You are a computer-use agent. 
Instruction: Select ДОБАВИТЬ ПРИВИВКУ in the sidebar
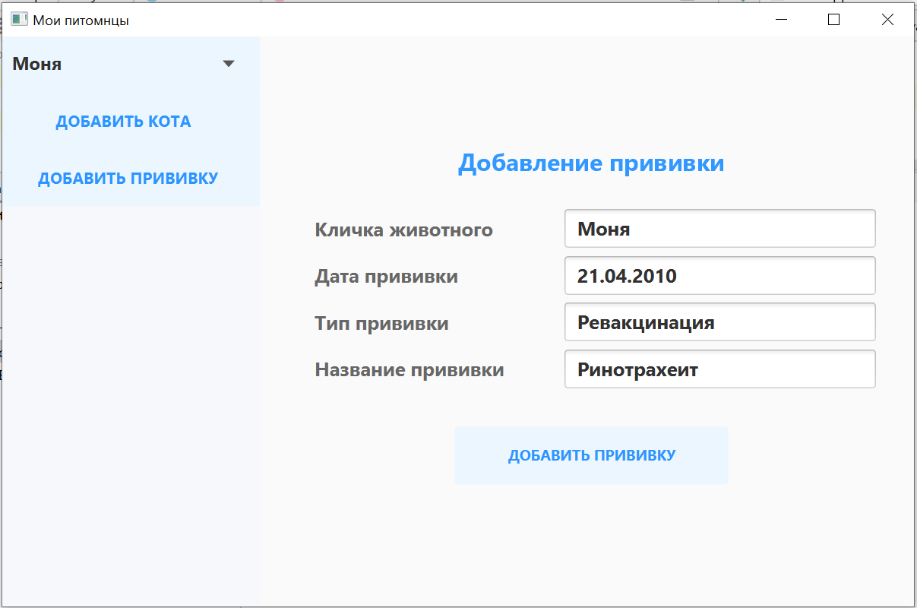[x=128, y=177]
